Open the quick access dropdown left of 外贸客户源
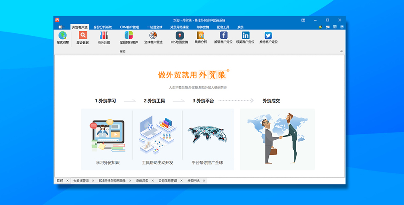The image size is (404, 205). click(x=61, y=27)
